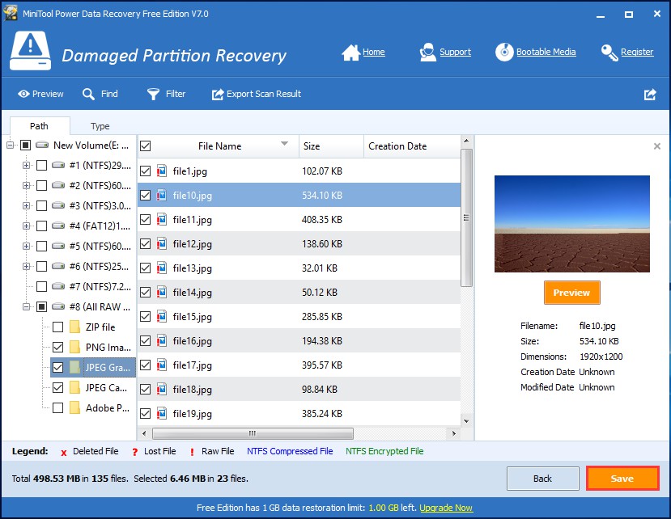The height and width of the screenshot is (519, 671).
Task: Click the #1 (NTFS) partition drive icon
Action: tap(58, 165)
